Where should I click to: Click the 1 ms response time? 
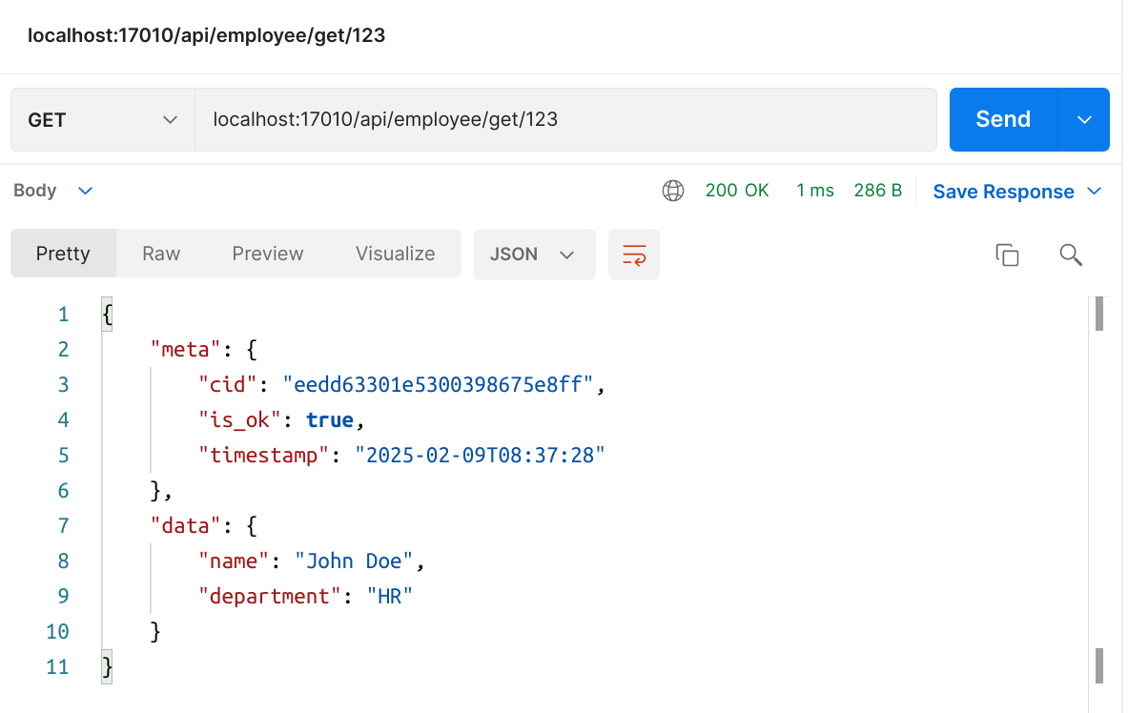tap(815, 191)
